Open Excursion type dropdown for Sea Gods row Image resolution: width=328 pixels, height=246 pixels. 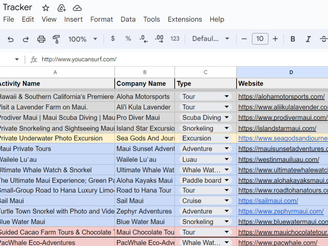(227, 138)
